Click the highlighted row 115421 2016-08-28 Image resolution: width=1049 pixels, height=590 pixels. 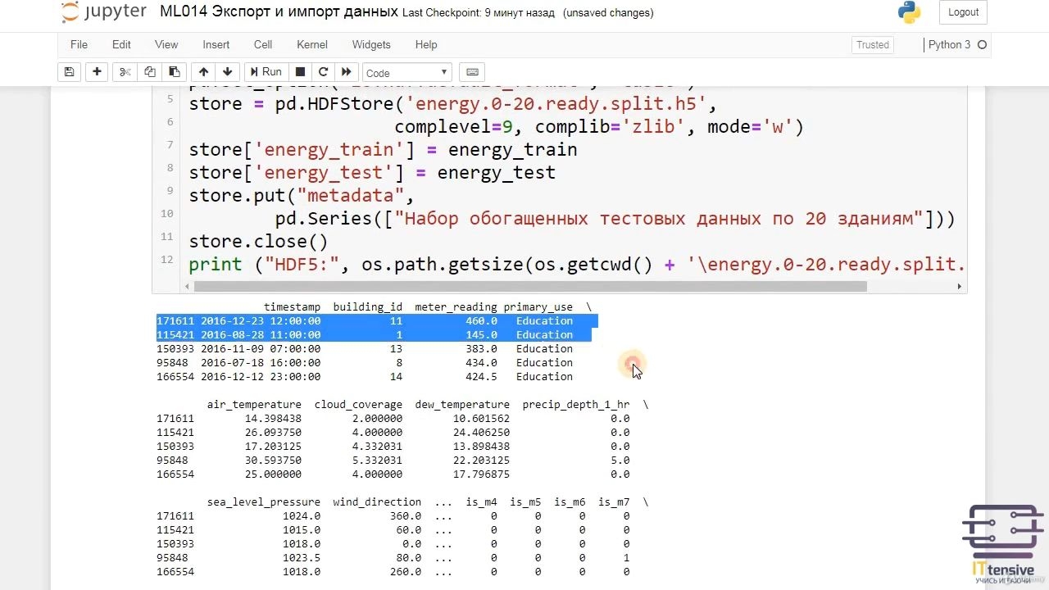pos(374,335)
